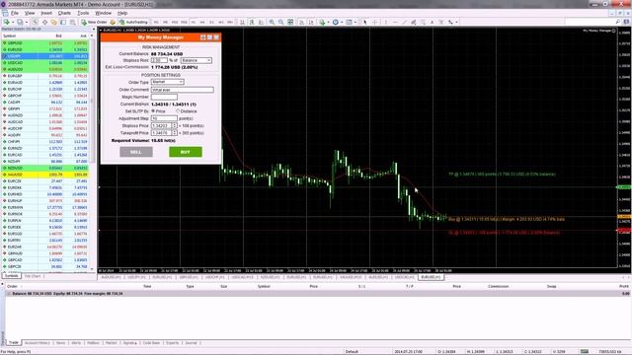Click the green BUY button
This screenshot has width=632, height=355.
pos(186,152)
